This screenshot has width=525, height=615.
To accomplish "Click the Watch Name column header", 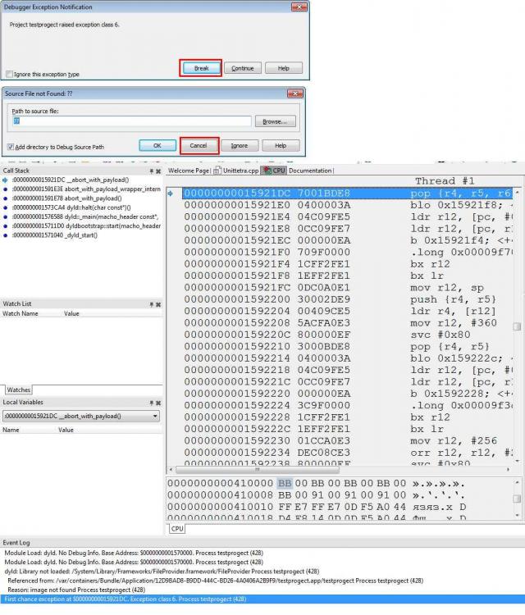I will (21, 313).
